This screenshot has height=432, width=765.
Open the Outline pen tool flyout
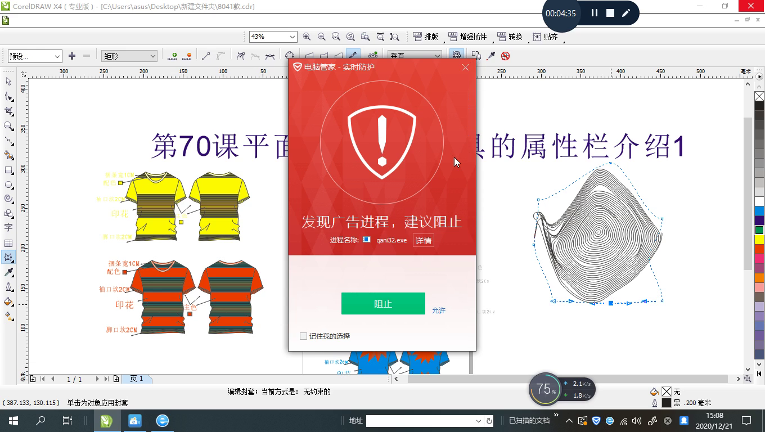(8, 287)
